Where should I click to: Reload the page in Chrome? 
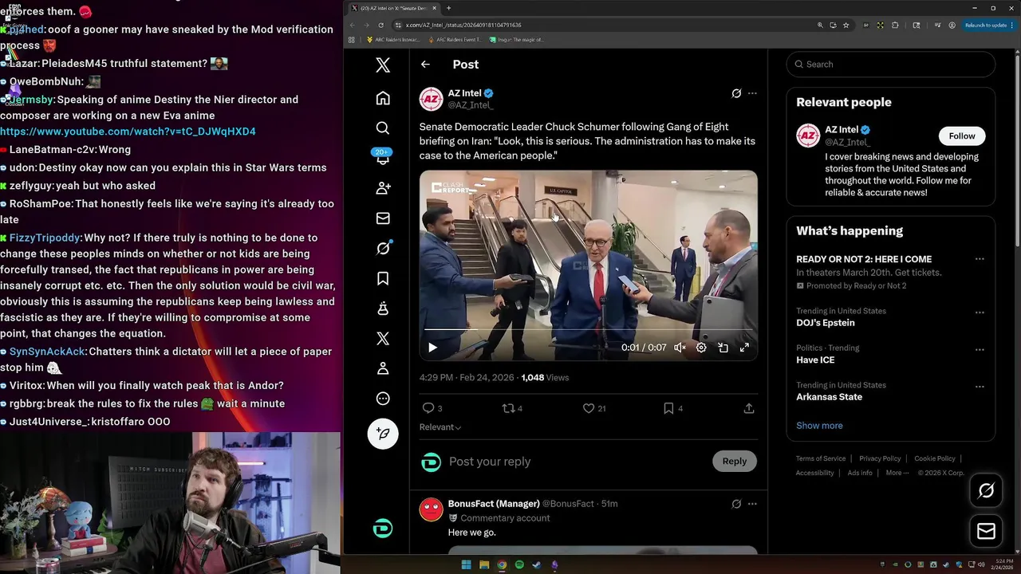click(380, 25)
